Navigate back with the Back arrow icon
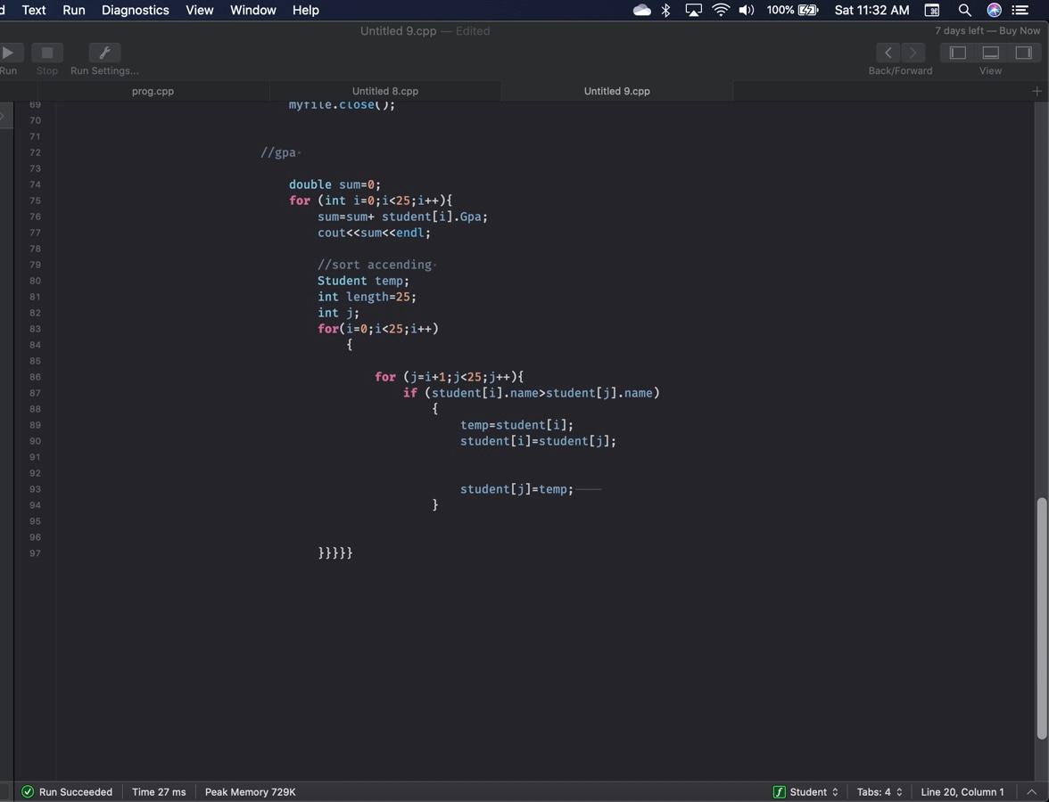 point(888,53)
